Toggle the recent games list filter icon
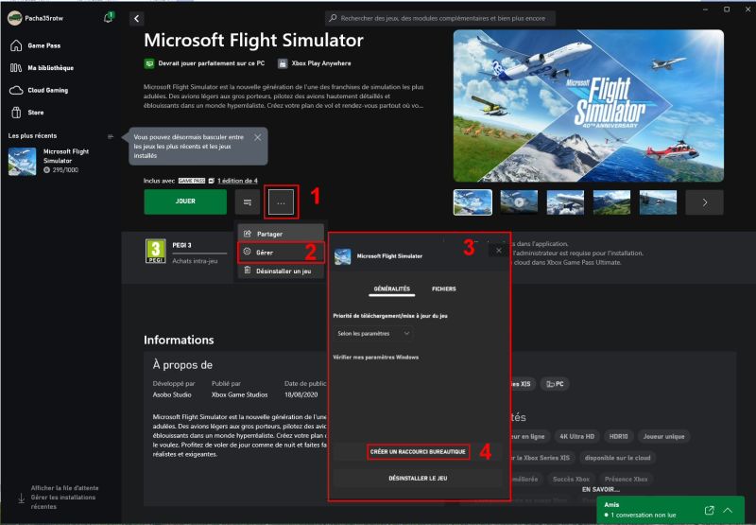This screenshot has width=756, height=525. [x=111, y=136]
